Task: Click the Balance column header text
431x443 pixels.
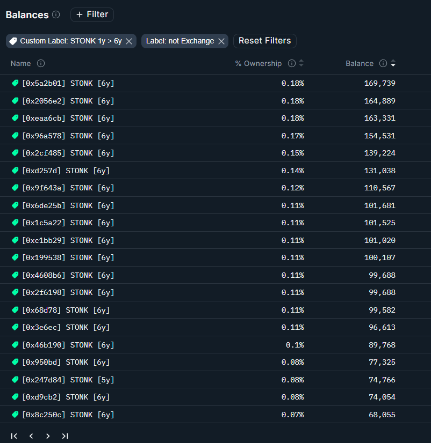Action: coord(360,63)
